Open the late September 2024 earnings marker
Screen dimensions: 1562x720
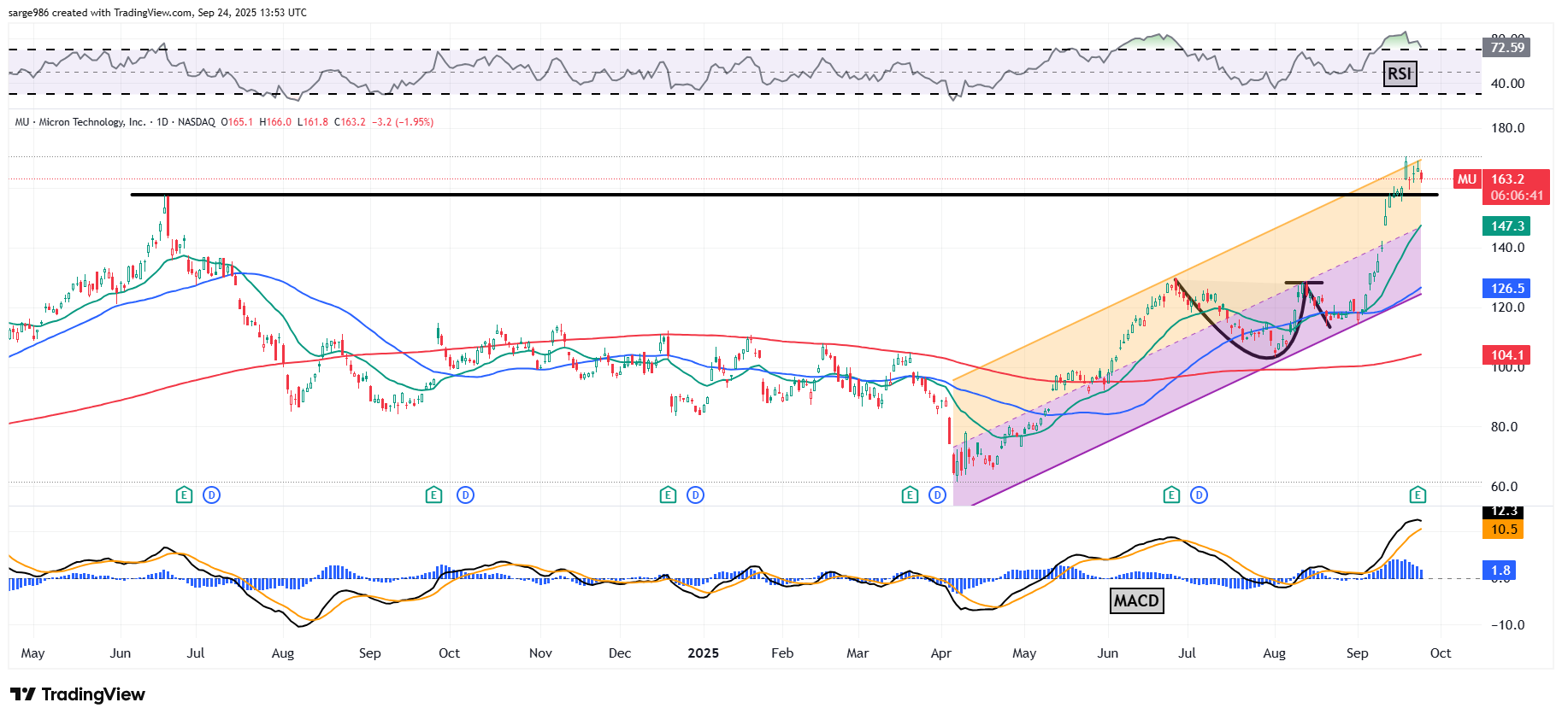tap(434, 495)
